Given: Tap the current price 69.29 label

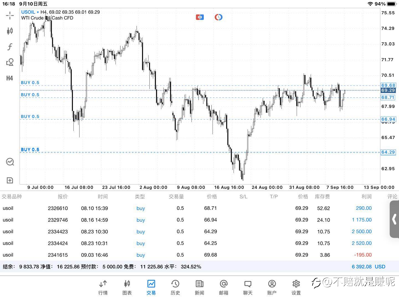Looking at the screenshot, I should tap(388, 90).
